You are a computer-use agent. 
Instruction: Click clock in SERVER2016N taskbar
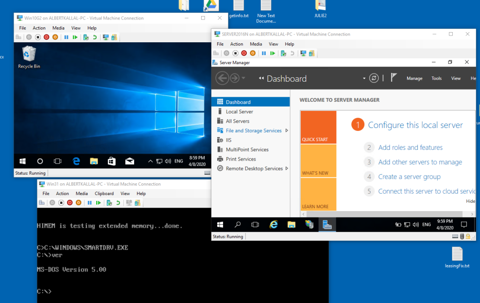445,225
